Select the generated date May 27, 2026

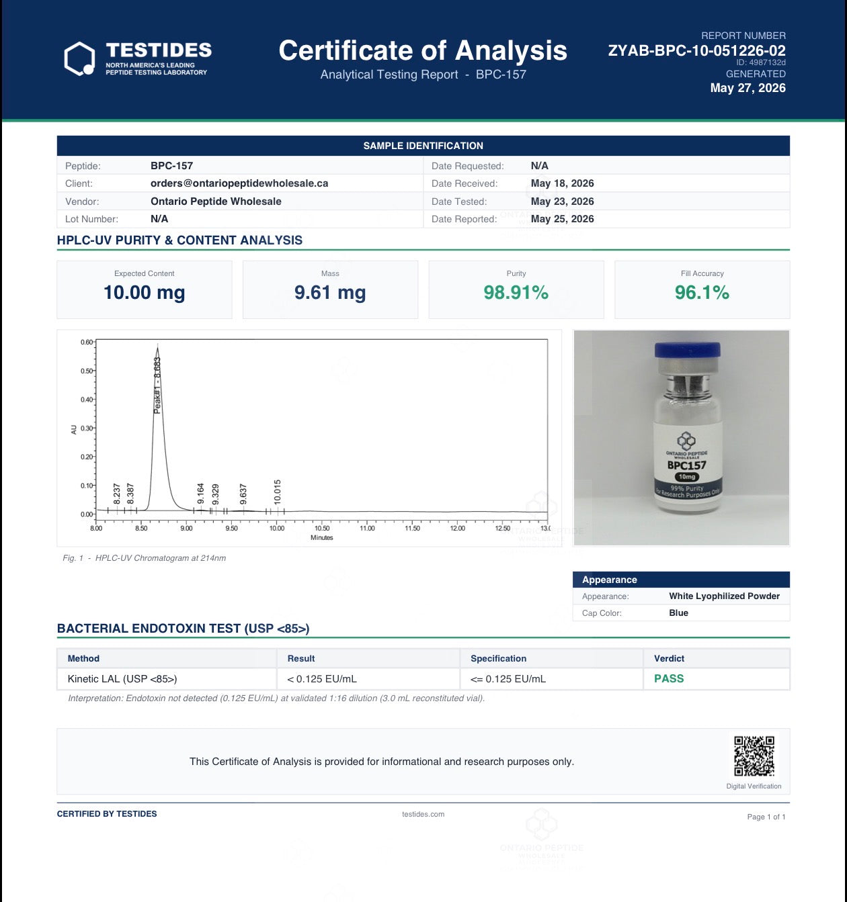(x=748, y=88)
